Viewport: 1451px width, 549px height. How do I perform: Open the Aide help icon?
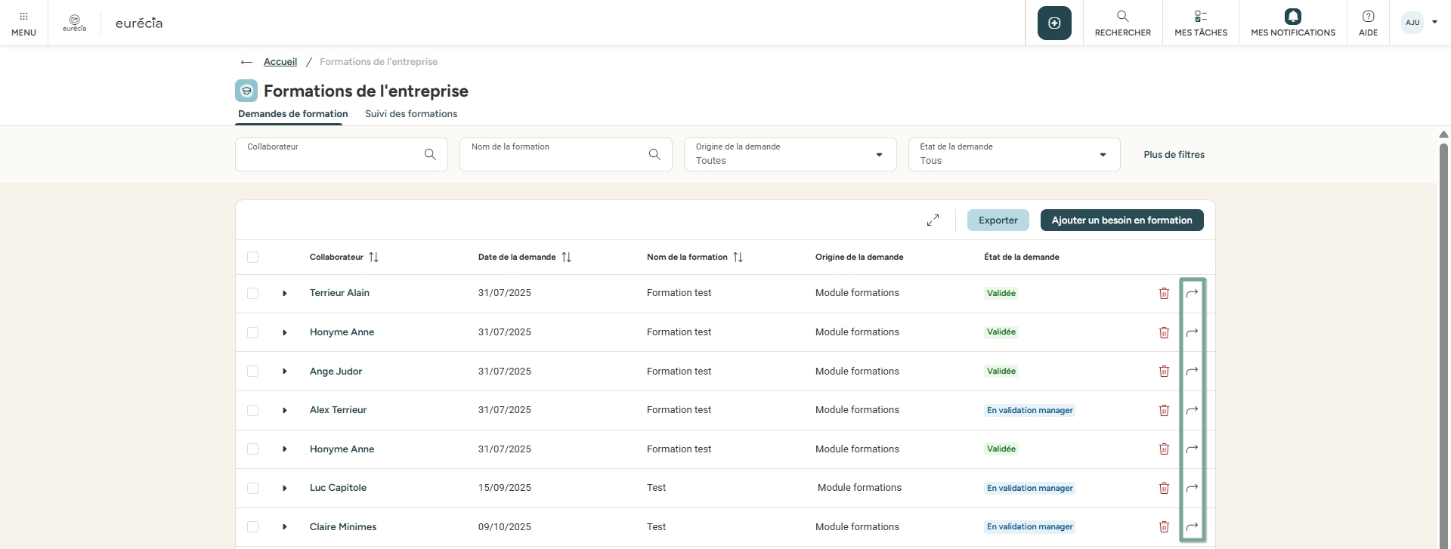click(1368, 17)
